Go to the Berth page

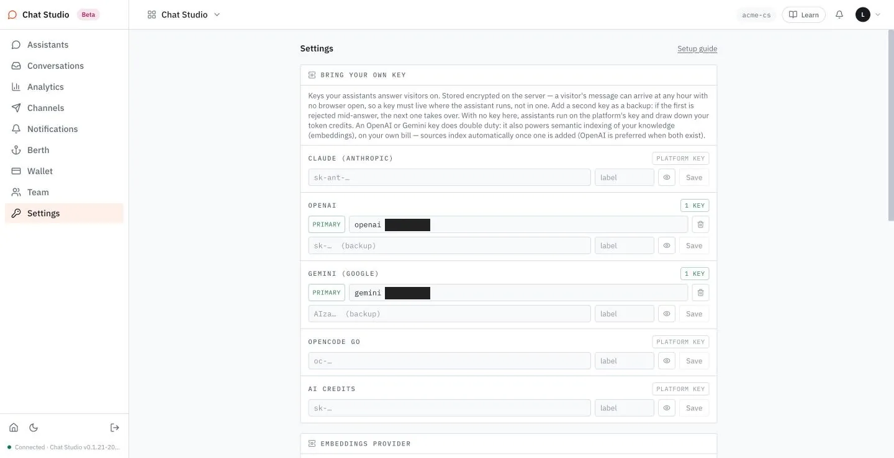pos(65,150)
